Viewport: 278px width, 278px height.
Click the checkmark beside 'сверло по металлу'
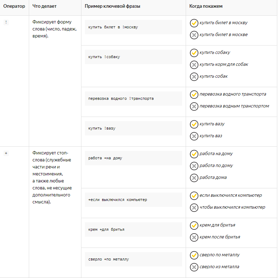click(x=194, y=255)
